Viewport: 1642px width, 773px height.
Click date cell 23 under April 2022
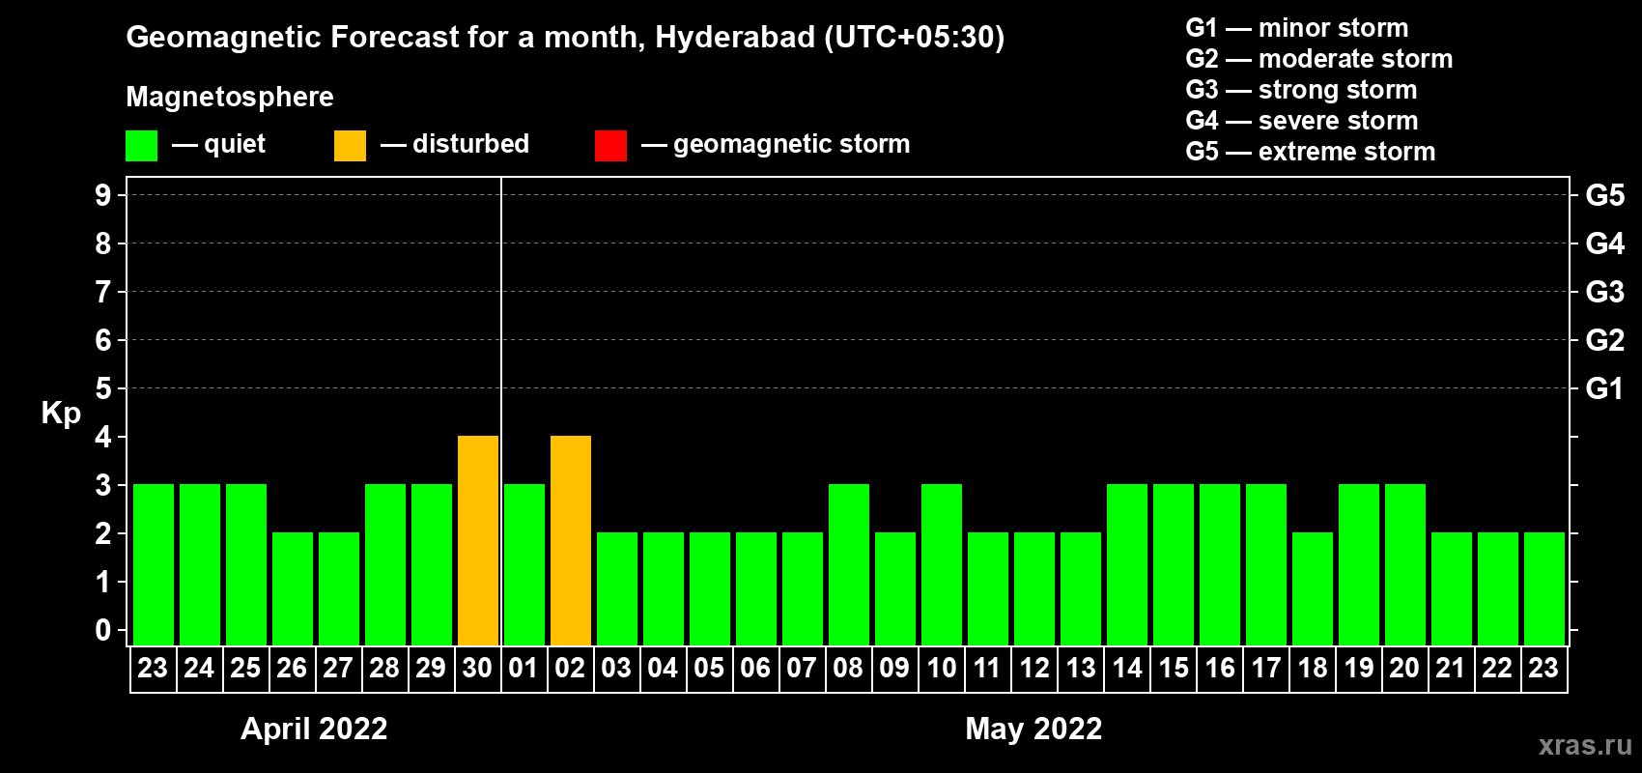153,669
